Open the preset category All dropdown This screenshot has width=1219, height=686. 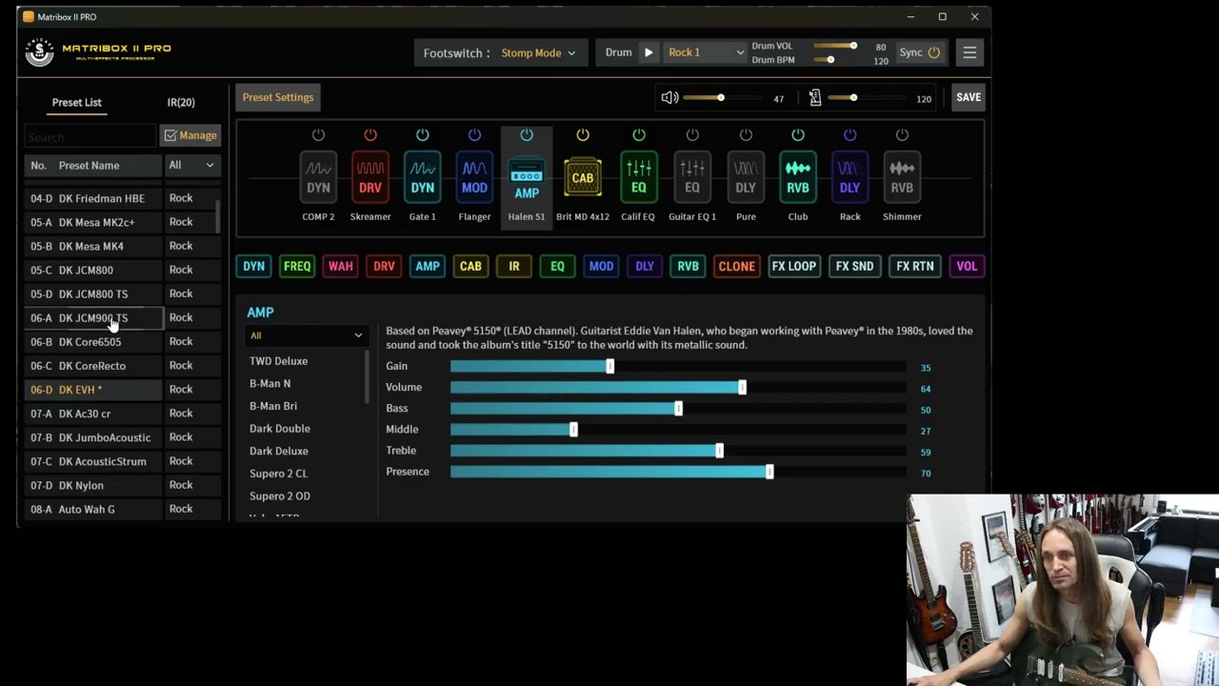tap(191, 165)
